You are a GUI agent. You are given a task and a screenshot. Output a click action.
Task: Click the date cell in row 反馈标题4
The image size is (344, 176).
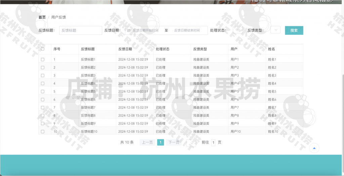coord(133,83)
